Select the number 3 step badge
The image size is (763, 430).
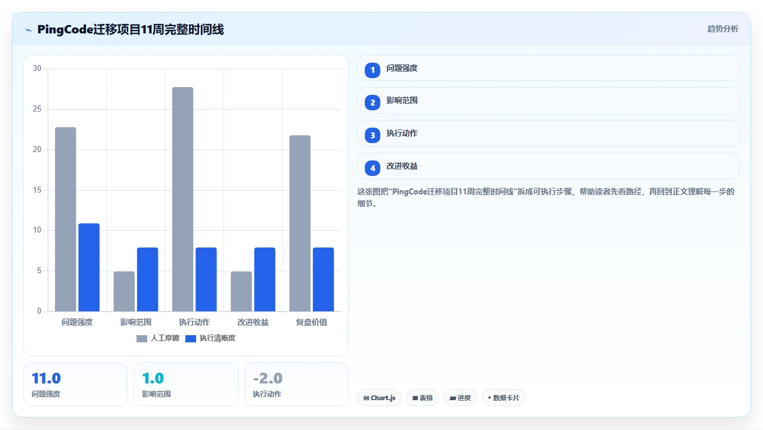373,135
